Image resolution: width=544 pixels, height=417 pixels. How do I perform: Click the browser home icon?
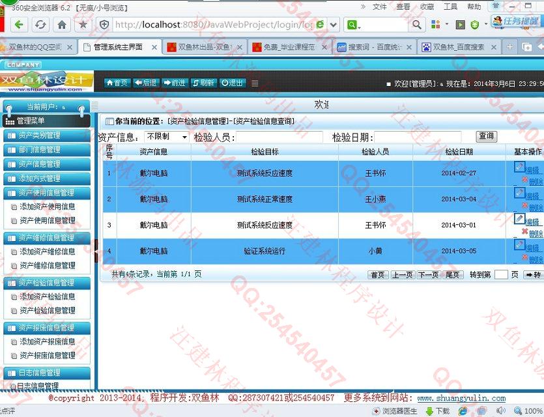[62, 25]
